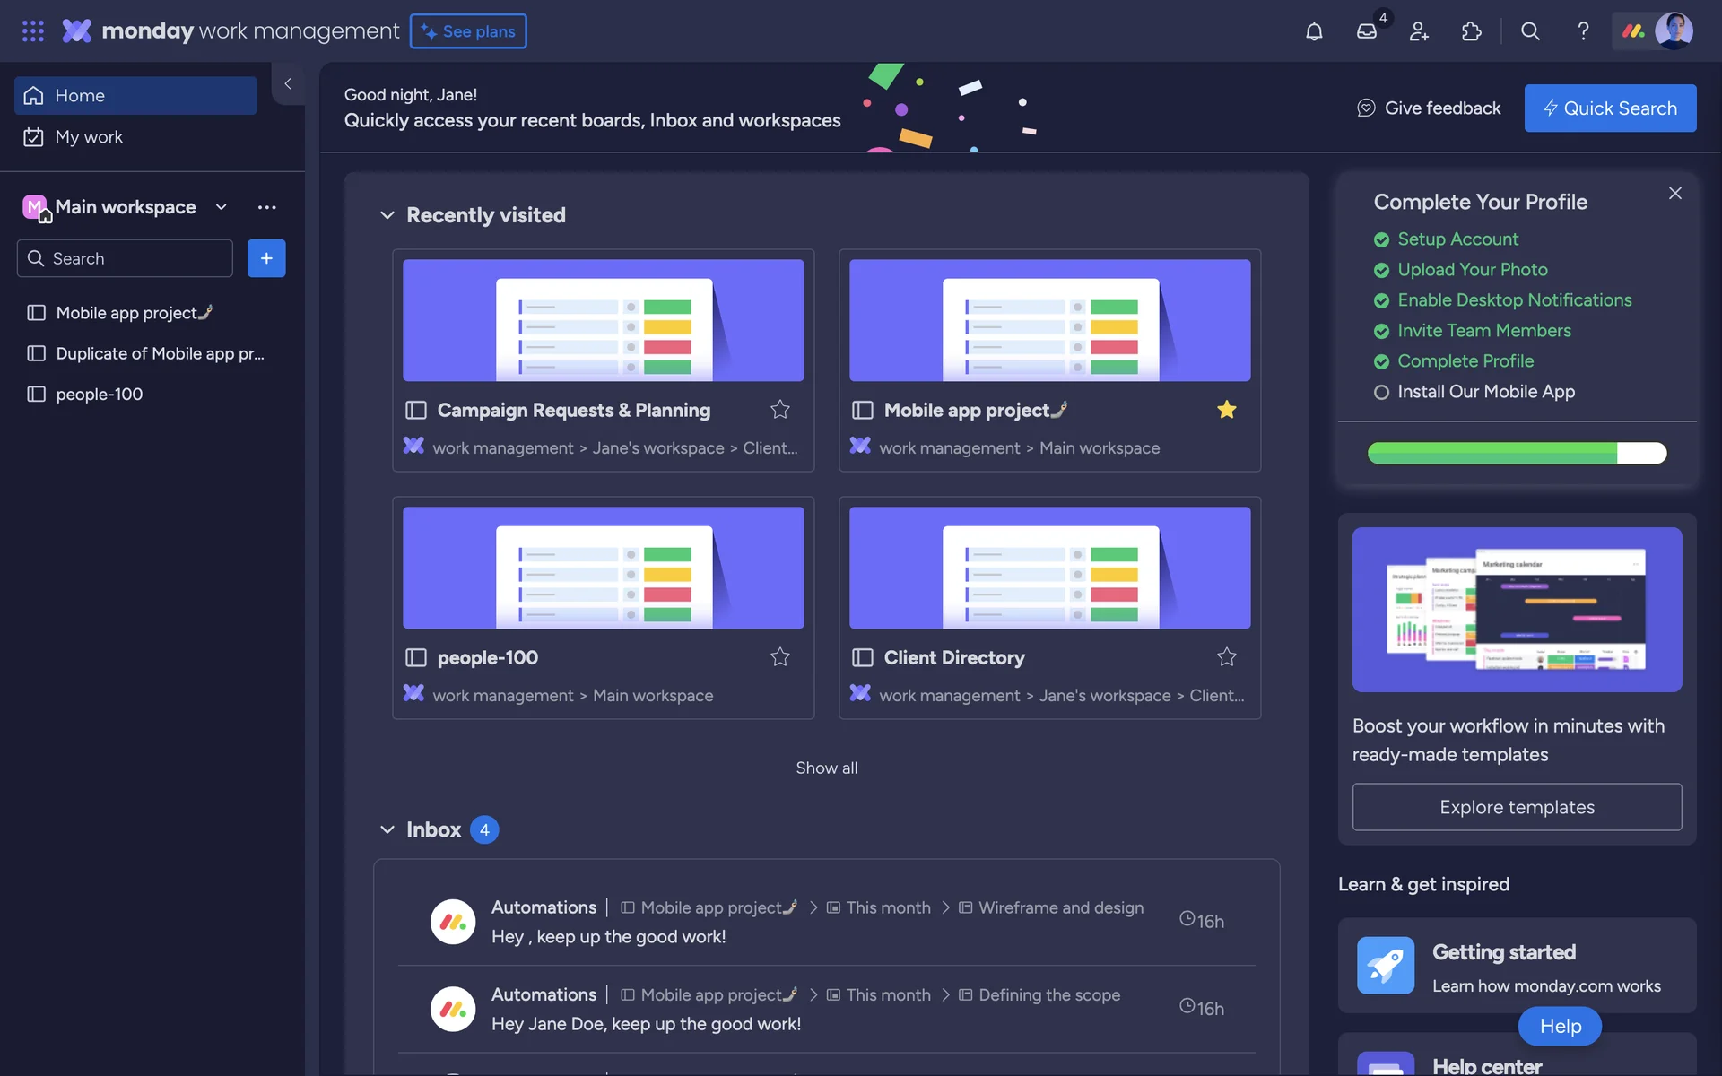Check the Install Our Mobile App item
The height and width of the screenshot is (1076, 1722).
[1381, 392]
